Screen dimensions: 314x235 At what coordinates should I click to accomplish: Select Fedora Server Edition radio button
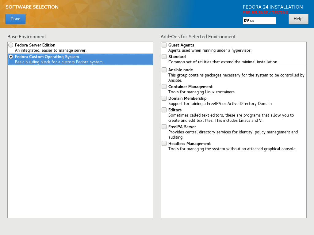click(x=11, y=45)
